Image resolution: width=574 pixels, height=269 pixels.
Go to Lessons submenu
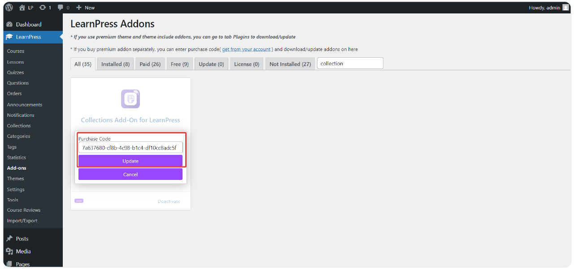click(x=16, y=62)
